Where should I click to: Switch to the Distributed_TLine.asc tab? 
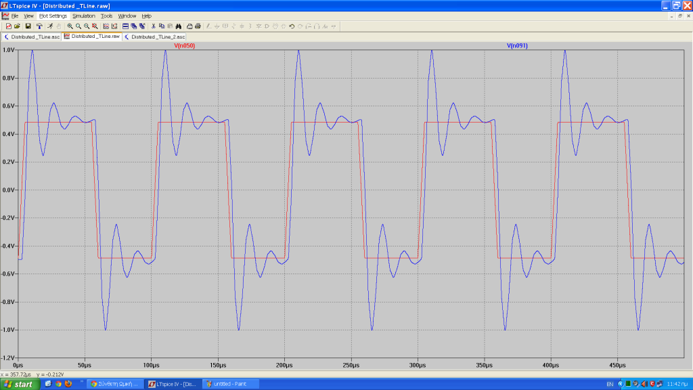point(32,37)
